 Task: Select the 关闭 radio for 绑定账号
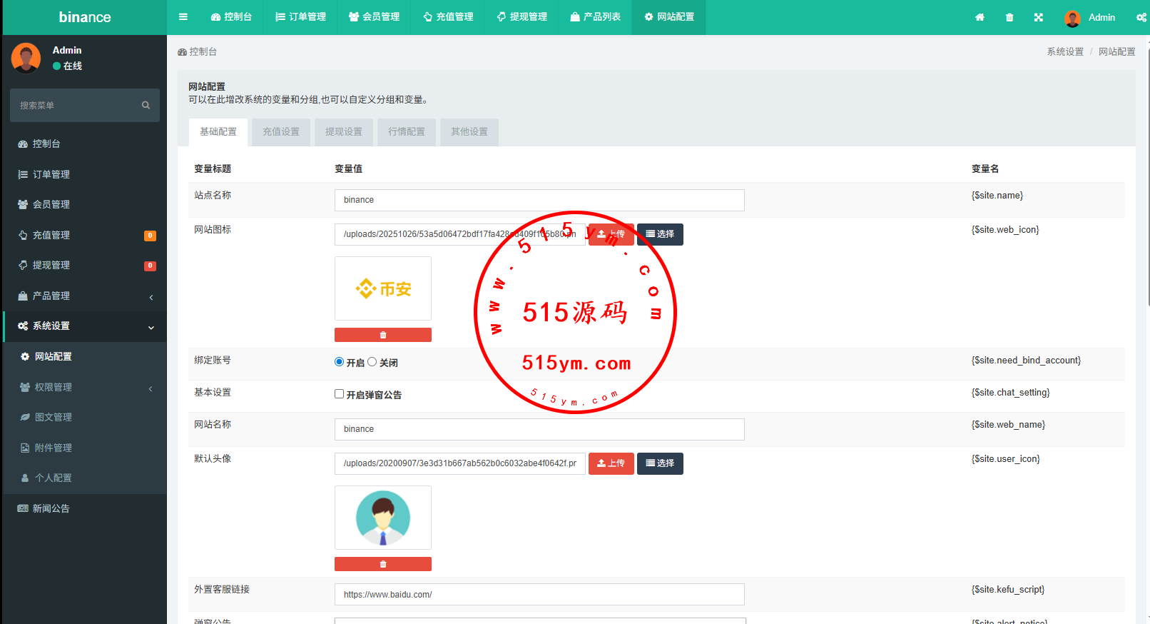click(x=372, y=362)
